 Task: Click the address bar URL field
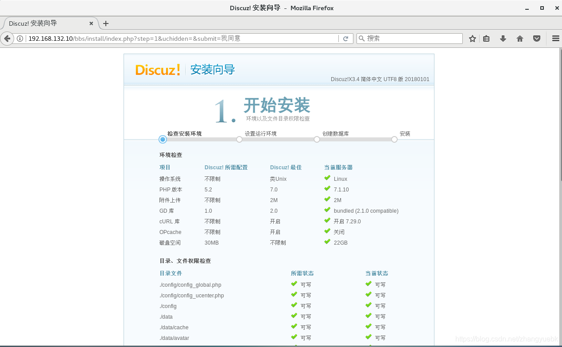click(x=182, y=39)
